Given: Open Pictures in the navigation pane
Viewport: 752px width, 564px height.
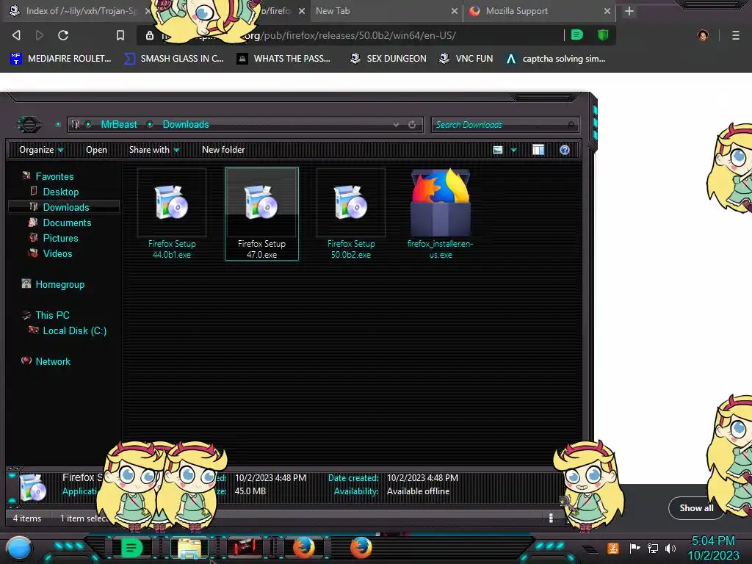Looking at the screenshot, I should click(60, 238).
